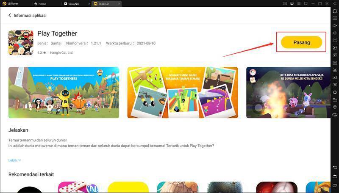
Task: Take a screenshot with scissors icon
Action: (x=335, y=70)
